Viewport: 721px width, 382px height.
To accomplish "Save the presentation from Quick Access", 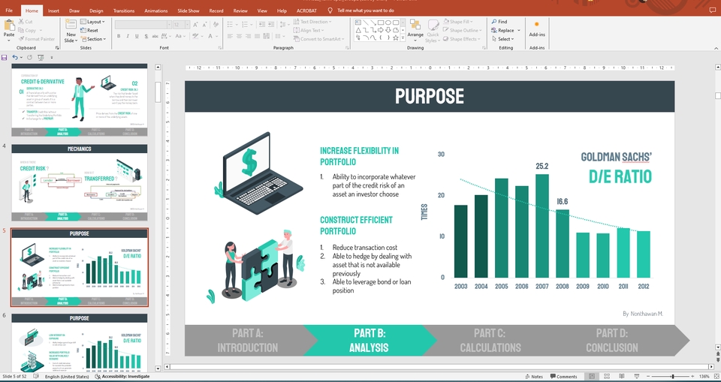I will coord(5,58).
